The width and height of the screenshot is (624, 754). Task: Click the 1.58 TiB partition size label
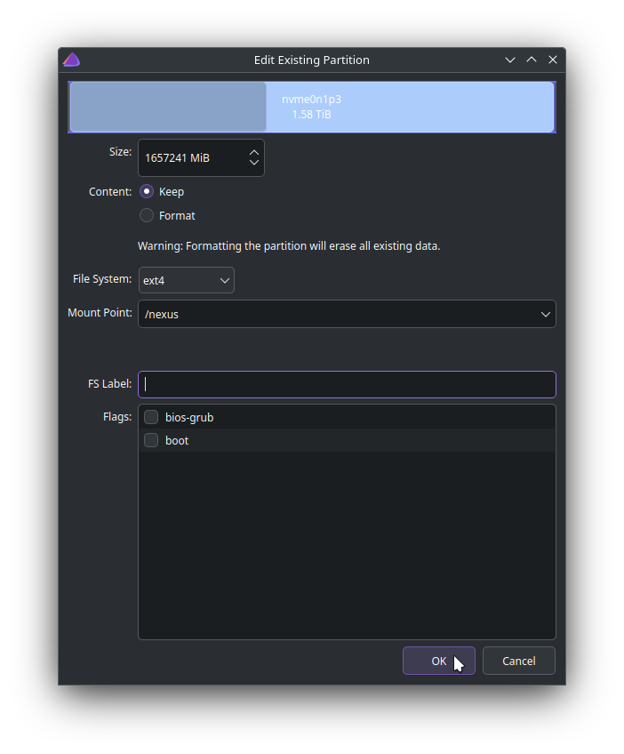coord(311,115)
